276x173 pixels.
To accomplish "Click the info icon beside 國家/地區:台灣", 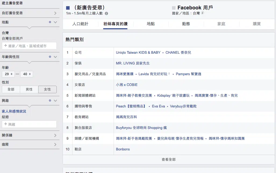I will pos(203,13).
